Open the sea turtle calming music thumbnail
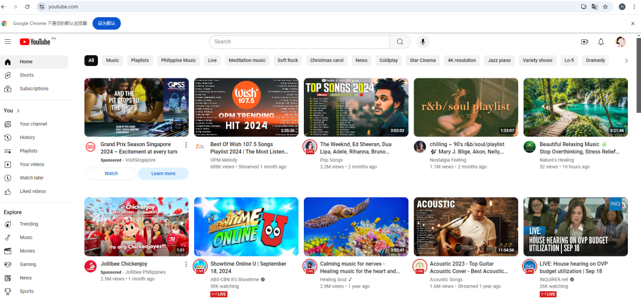641x300 pixels. tap(356, 227)
